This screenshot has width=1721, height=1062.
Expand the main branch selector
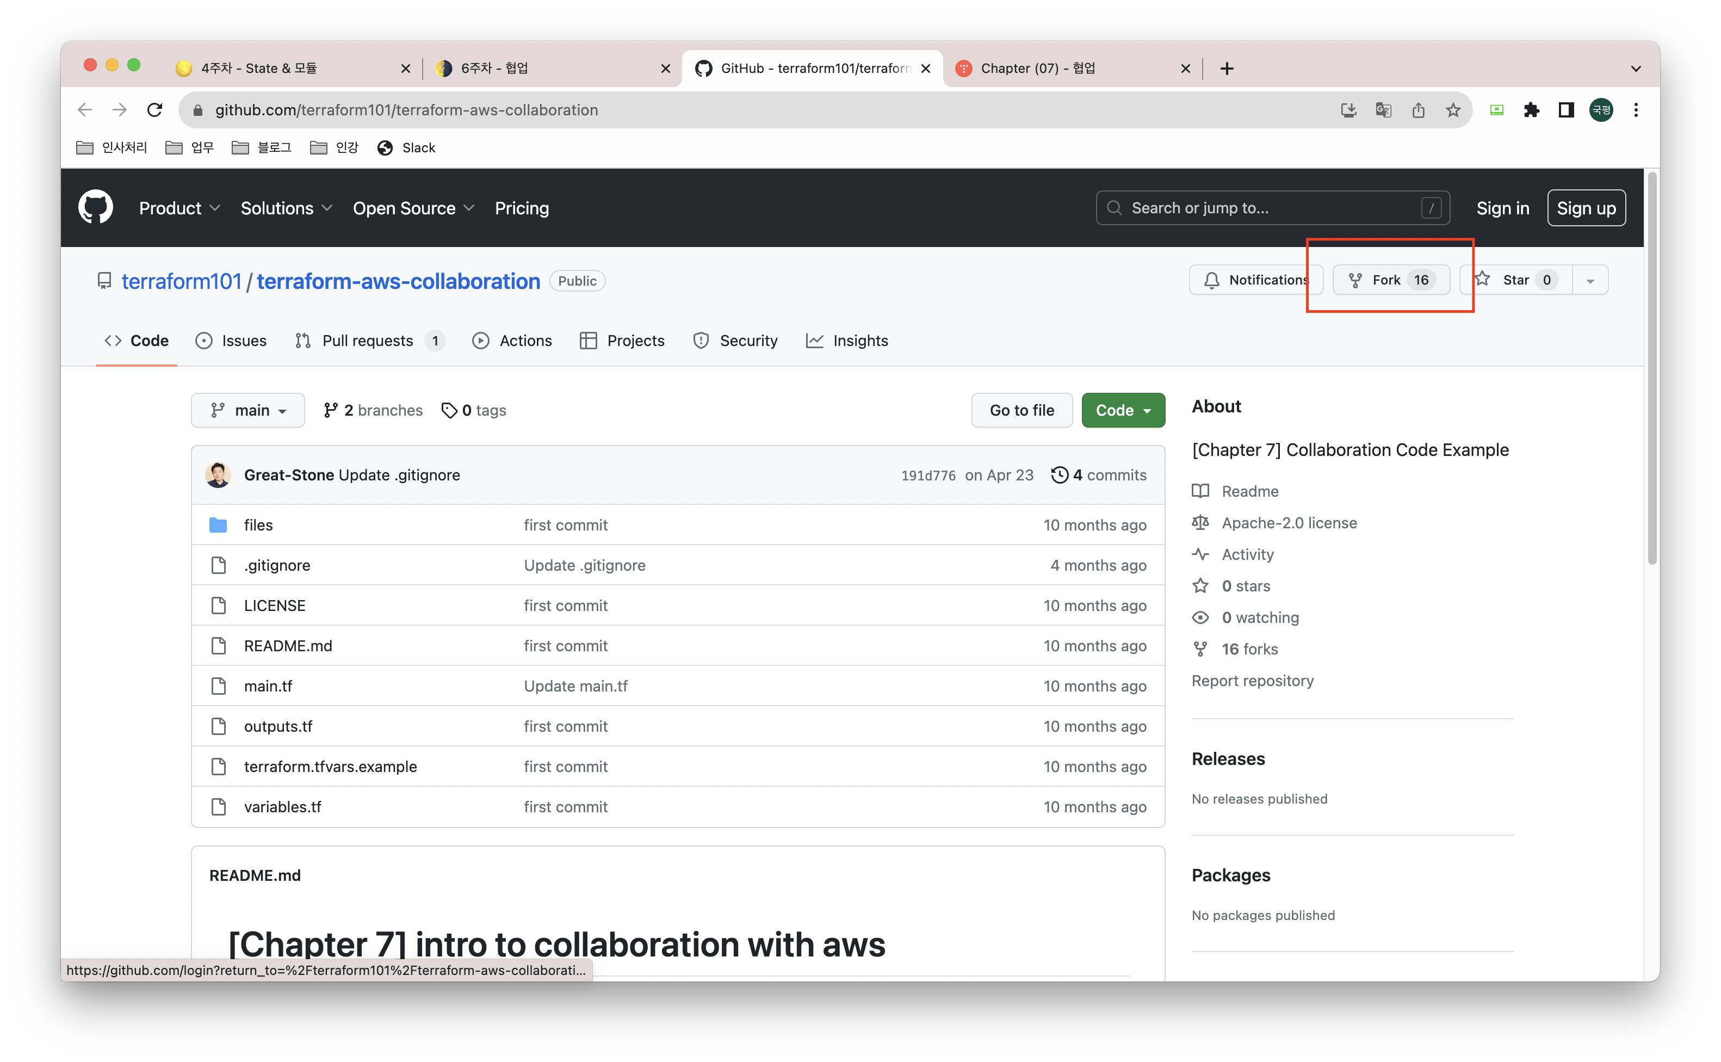point(248,410)
